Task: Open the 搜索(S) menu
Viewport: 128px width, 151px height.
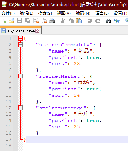Action: tap(45, 13)
